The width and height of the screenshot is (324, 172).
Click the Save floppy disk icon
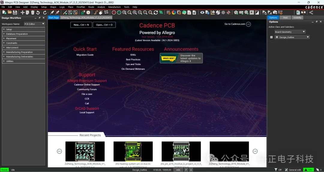pyautogui.click(x=15, y=12)
